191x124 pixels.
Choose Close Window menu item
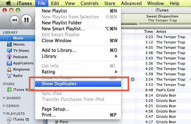click(x=78, y=41)
